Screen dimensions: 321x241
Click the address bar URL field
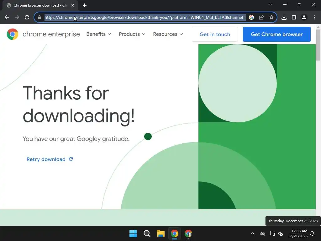[x=145, y=17]
